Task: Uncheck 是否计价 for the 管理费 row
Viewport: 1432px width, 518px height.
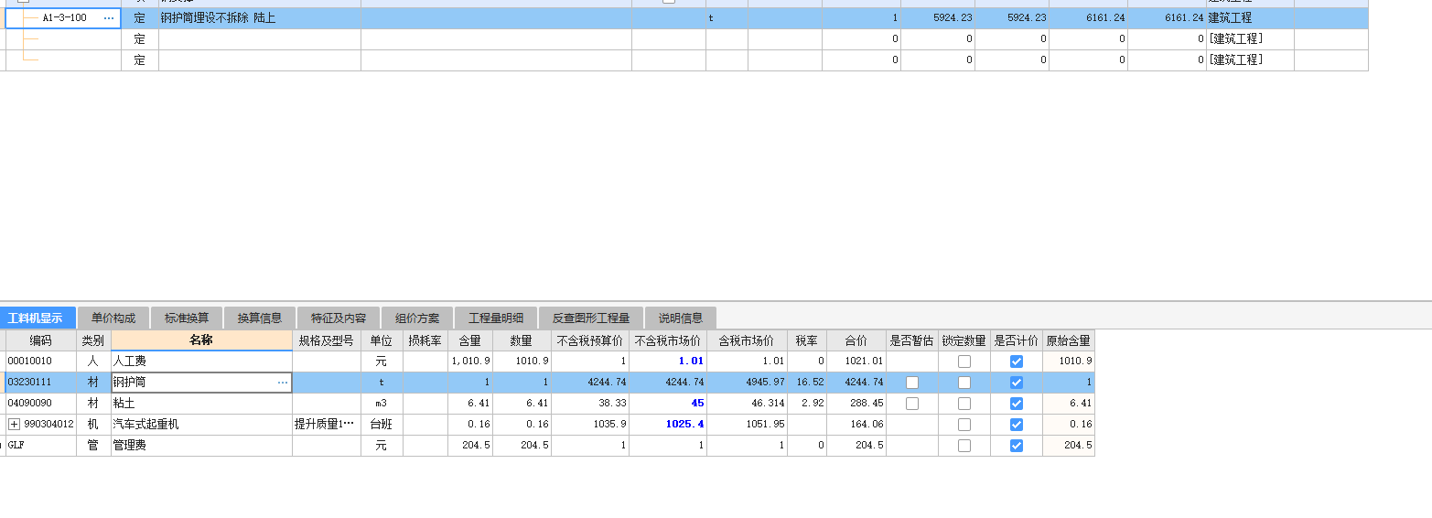Action: pos(1017,446)
